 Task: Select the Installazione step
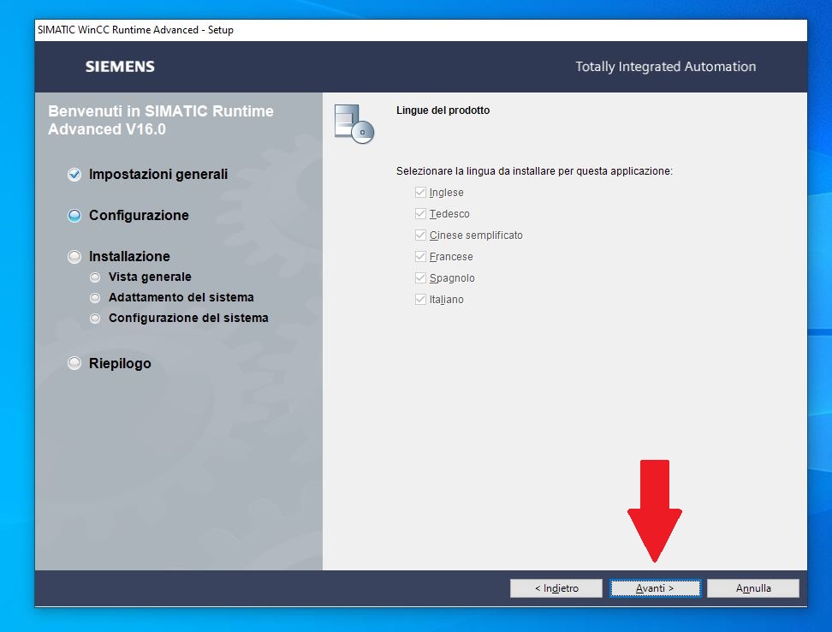129,256
